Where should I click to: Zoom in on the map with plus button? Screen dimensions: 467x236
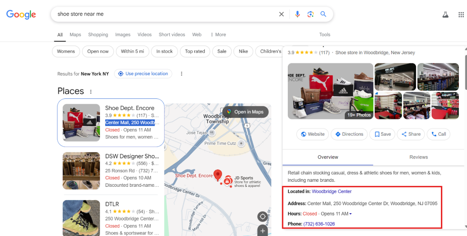(x=262, y=231)
